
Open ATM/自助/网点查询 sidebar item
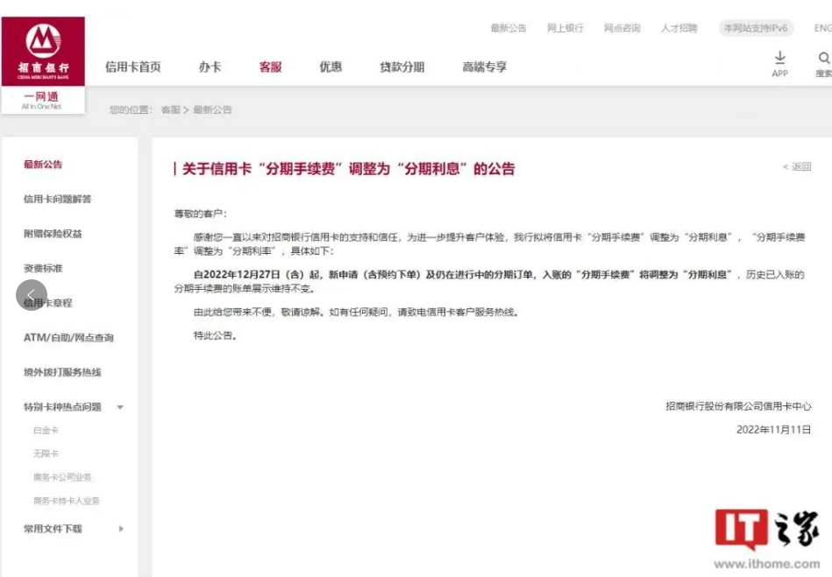pos(68,337)
